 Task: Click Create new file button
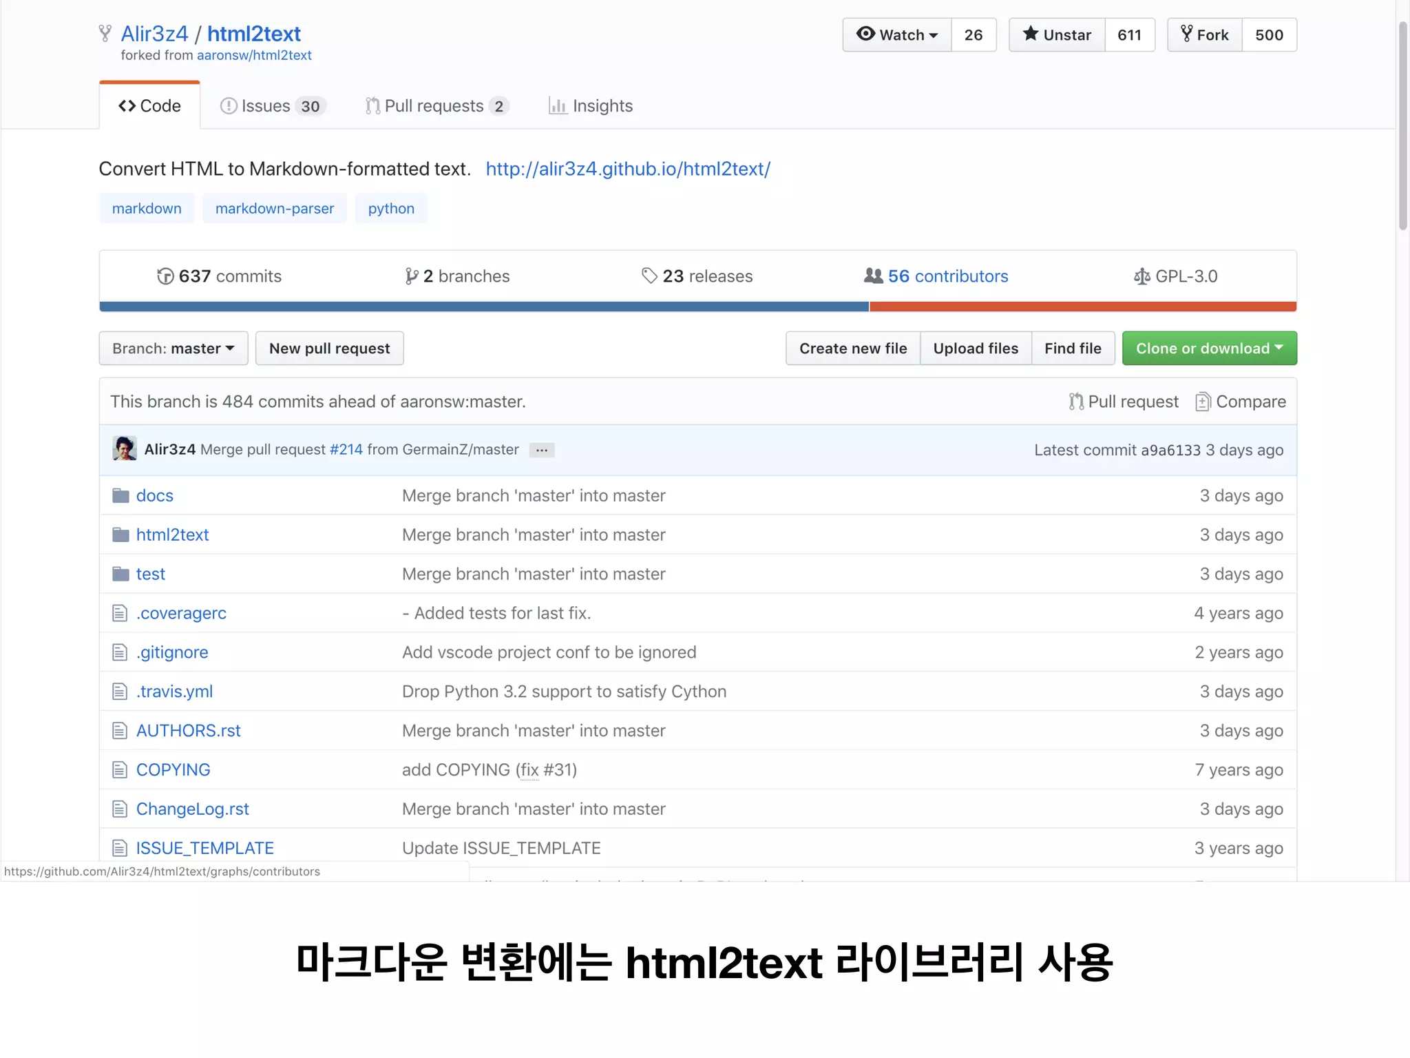pyautogui.click(x=853, y=349)
